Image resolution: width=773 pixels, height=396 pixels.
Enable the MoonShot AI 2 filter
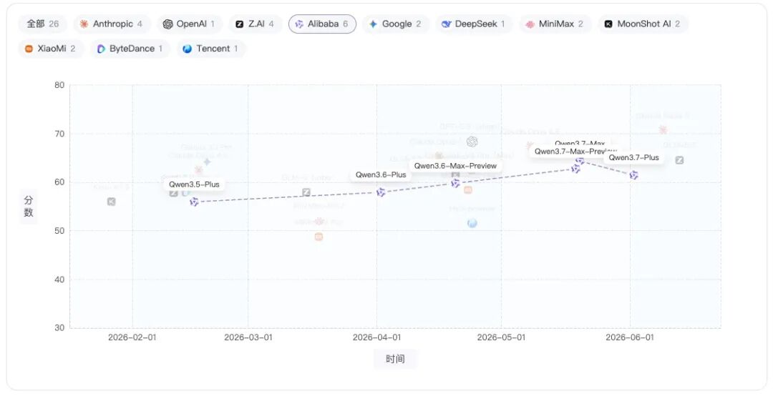pyautogui.click(x=643, y=24)
